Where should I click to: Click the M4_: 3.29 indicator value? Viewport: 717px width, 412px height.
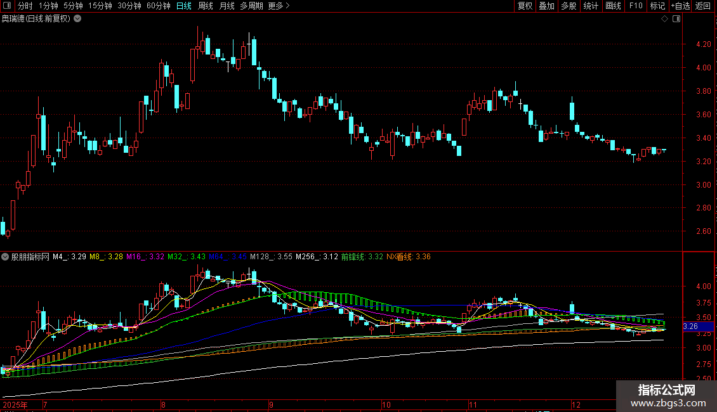point(69,257)
